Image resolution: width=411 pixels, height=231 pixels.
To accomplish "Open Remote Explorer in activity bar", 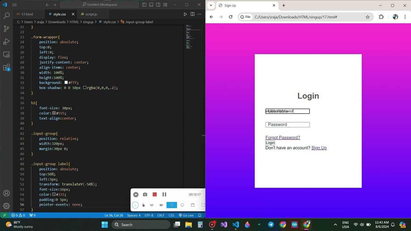I will (6, 55).
